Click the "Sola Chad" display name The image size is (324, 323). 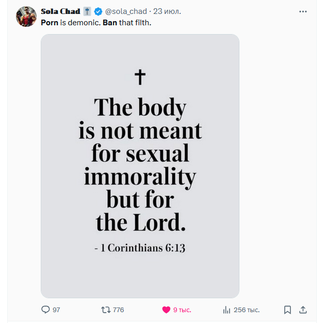click(60, 11)
